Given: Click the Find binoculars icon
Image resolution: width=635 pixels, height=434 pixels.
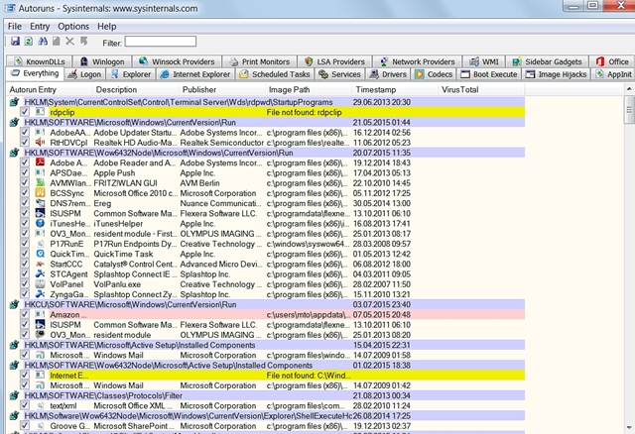Looking at the screenshot, I should (43, 42).
